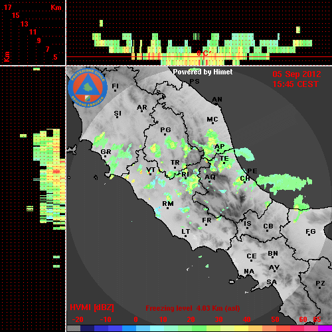Viewport: 332px width, 332px height.
Task: Click the TR city label on map
Action: point(175,163)
